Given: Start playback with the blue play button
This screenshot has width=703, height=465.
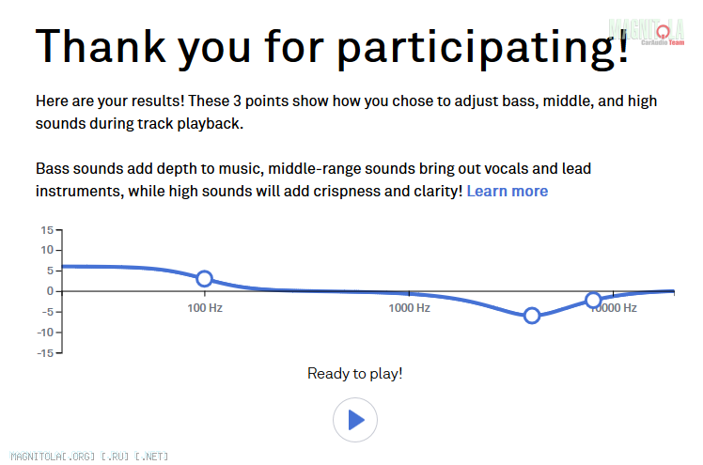Looking at the screenshot, I should (355, 420).
